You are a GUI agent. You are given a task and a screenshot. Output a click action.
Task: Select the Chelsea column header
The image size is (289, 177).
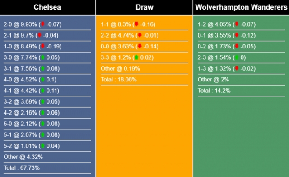47,7
